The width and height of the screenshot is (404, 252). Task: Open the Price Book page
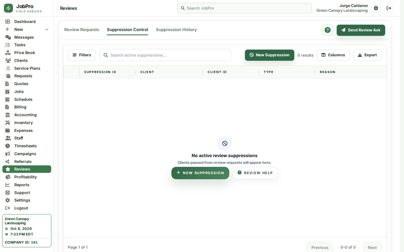click(27, 53)
